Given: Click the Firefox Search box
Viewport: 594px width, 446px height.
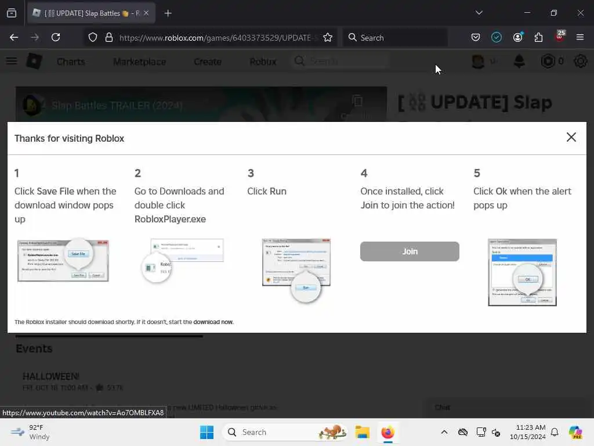Looking at the screenshot, I should [396, 38].
